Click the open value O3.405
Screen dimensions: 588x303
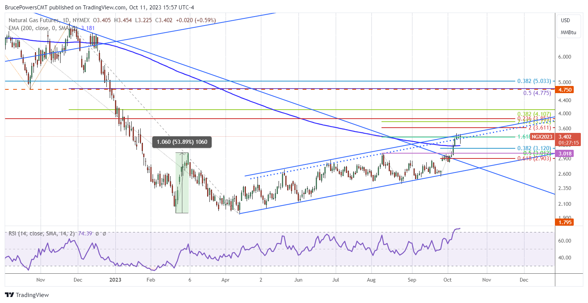point(102,20)
